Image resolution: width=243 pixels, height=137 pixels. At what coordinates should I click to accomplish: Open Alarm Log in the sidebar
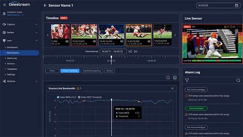12,58
